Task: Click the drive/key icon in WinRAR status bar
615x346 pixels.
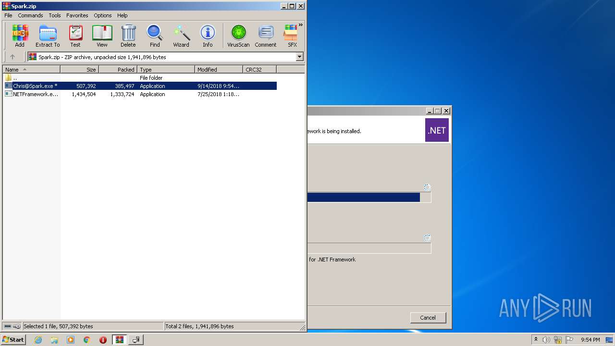Action: (12, 326)
